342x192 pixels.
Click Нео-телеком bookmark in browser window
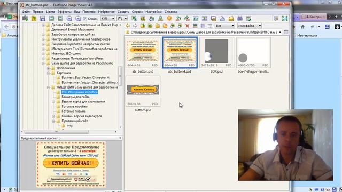307,35
